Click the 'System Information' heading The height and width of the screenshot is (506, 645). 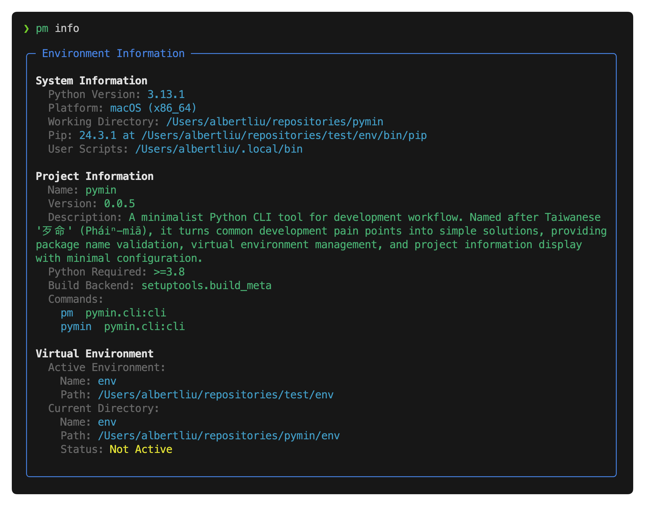[92, 81]
